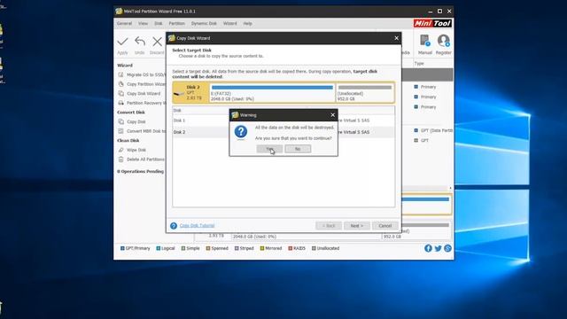Click the Mirrored legend entry
Screen dimensions: 567x319
click(x=271, y=248)
